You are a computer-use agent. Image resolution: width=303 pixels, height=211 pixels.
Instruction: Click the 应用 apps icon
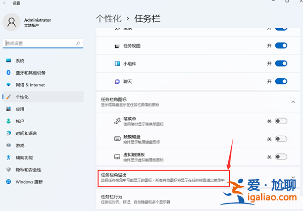coord(9,109)
